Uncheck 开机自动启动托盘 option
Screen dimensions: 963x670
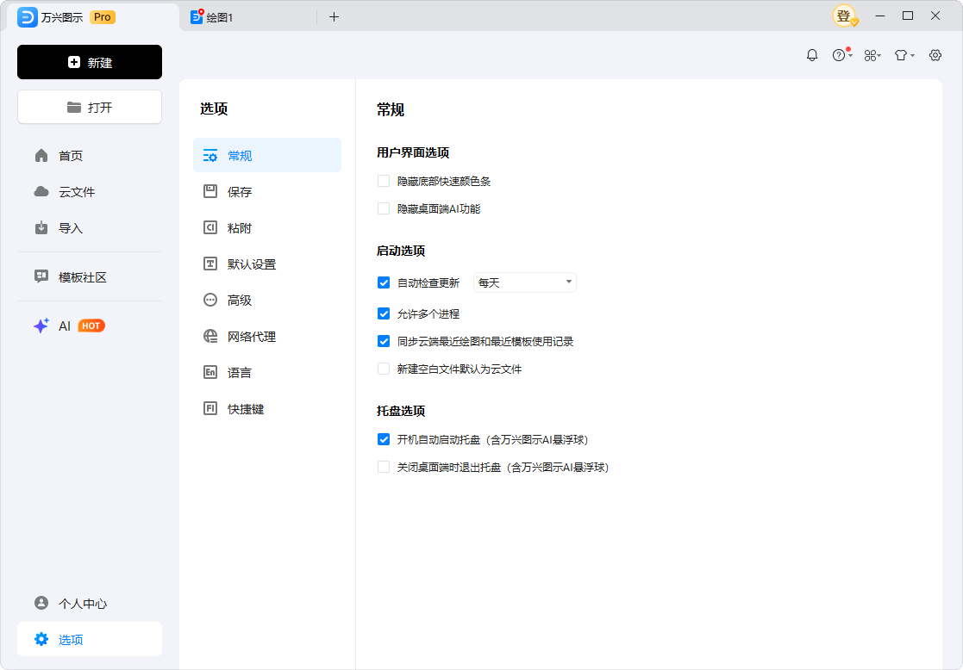point(384,439)
